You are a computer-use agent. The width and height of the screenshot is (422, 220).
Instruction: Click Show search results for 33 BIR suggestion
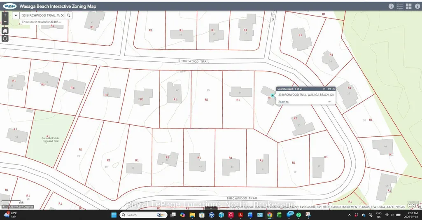pyautogui.click(x=41, y=22)
